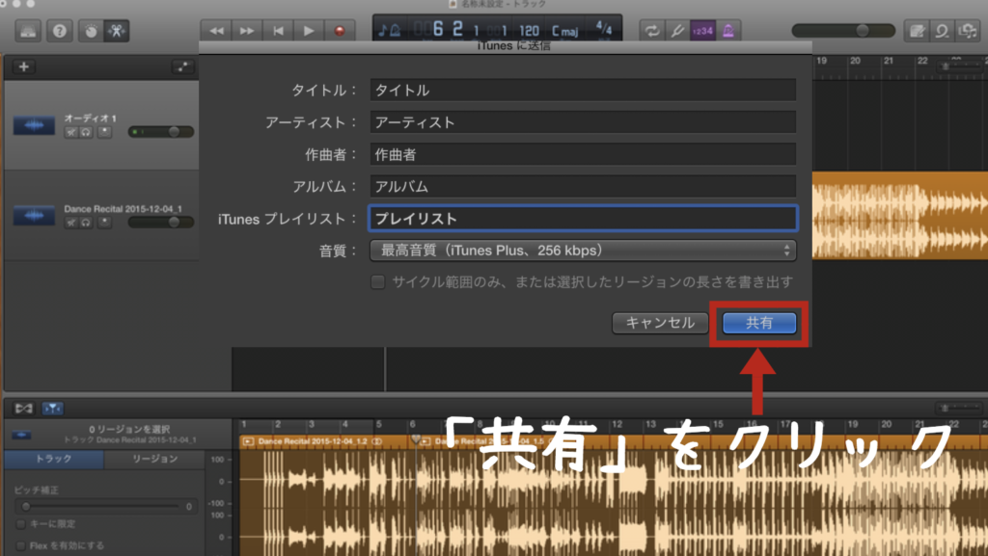Screen dimensions: 988x556
Task: Open the Loop Browser icon
Action: click(942, 31)
